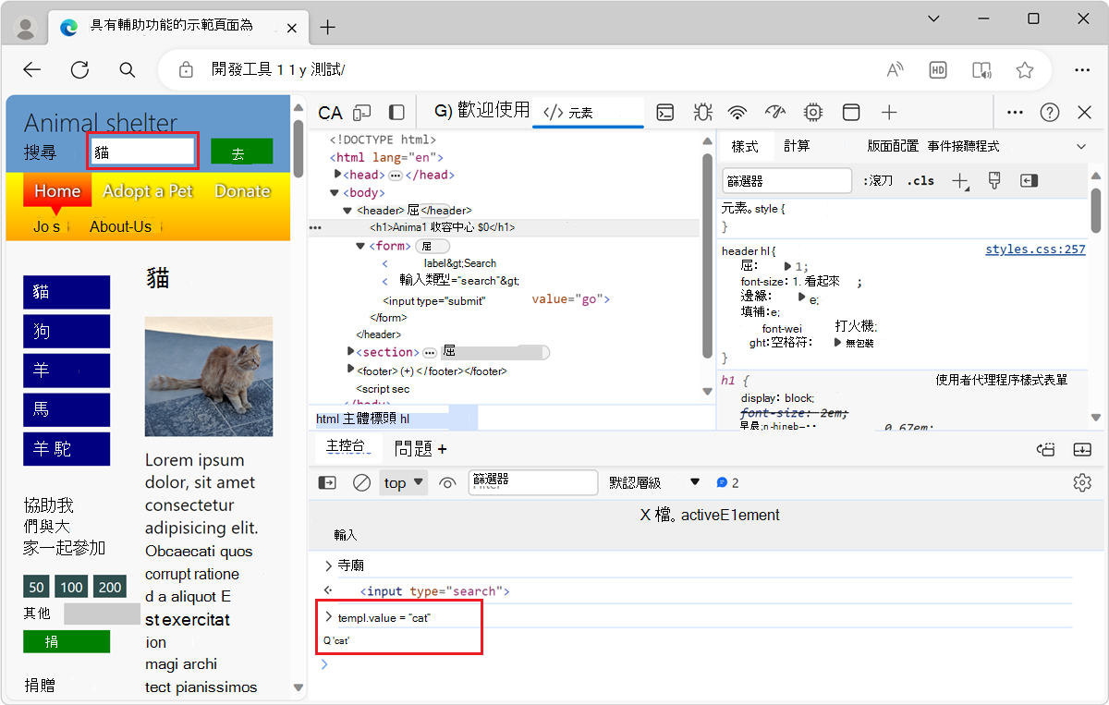Open DevTools help question mark icon
Screen dimensions: 1109x705
tap(1050, 113)
